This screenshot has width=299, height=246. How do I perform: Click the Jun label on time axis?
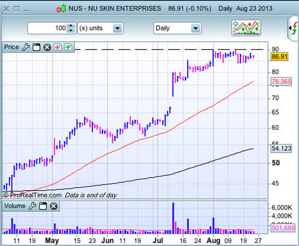tap(107, 241)
